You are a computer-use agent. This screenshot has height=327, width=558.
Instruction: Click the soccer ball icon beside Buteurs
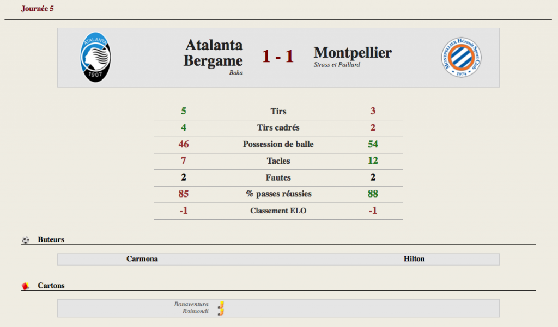[25, 240]
